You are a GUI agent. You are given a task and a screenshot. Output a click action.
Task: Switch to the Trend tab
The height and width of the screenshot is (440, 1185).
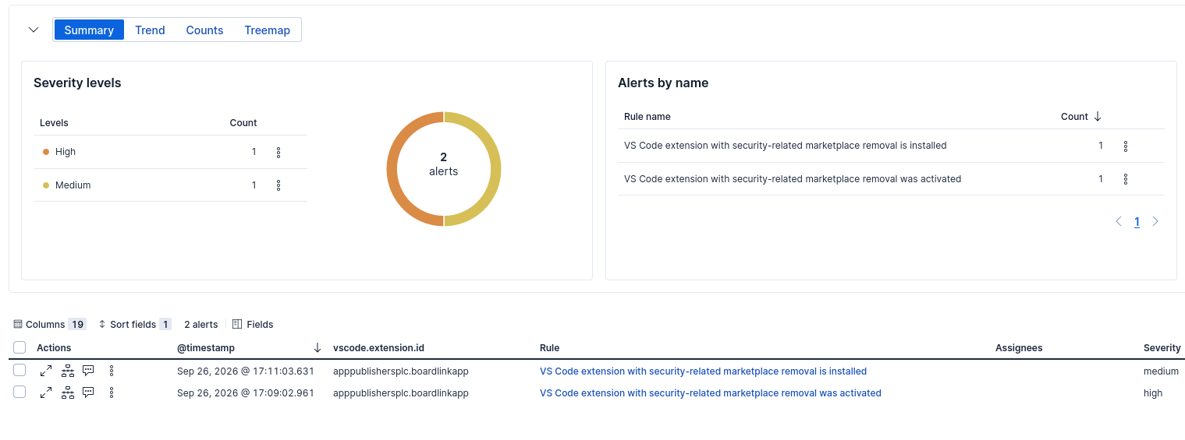pyautogui.click(x=150, y=30)
